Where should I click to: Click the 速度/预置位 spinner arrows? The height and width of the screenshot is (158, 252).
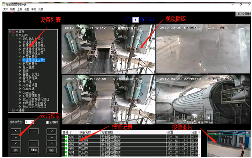(x=32, y=122)
